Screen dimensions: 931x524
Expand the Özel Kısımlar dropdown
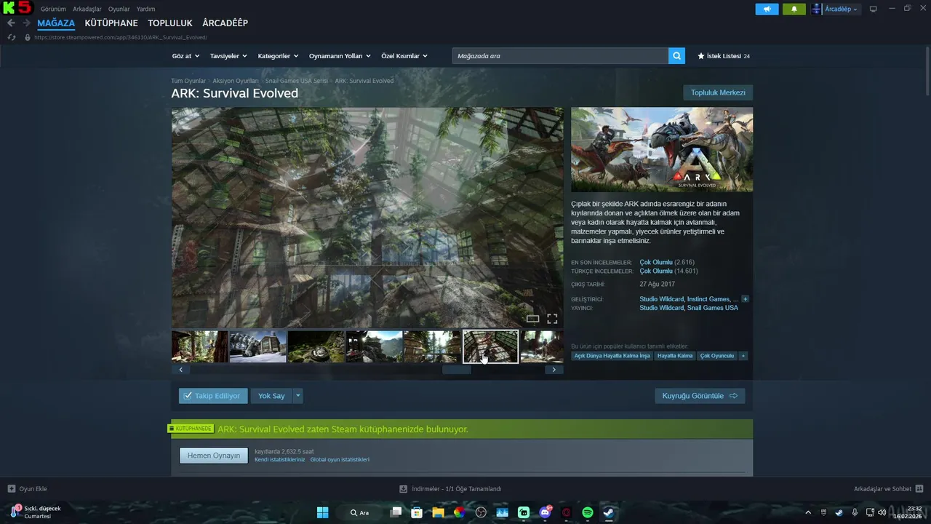coord(404,56)
